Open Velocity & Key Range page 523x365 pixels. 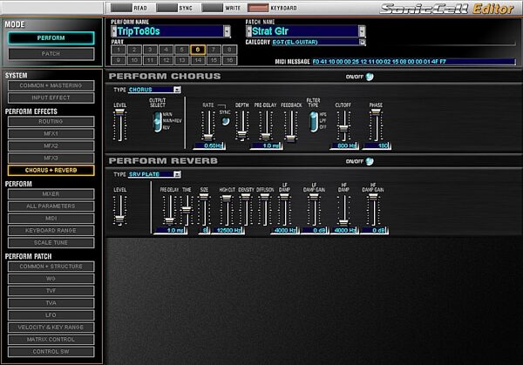(x=51, y=328)
